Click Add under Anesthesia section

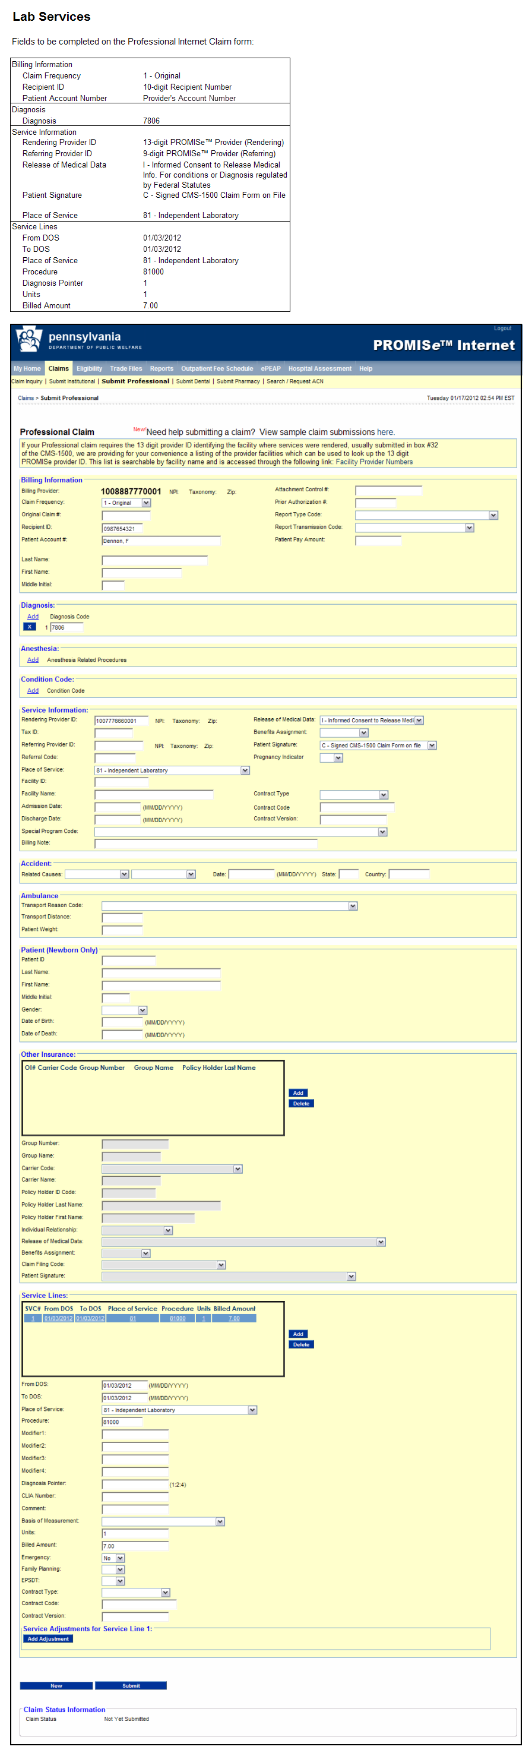coord(33,660)
